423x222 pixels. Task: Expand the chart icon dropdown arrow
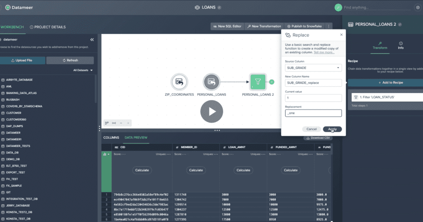pyautogui.click(x=109, y=154)
